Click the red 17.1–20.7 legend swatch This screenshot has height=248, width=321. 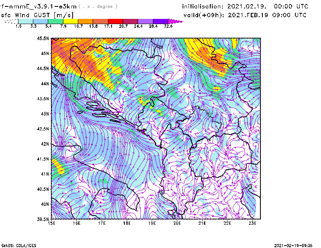(x=116, y=21)
